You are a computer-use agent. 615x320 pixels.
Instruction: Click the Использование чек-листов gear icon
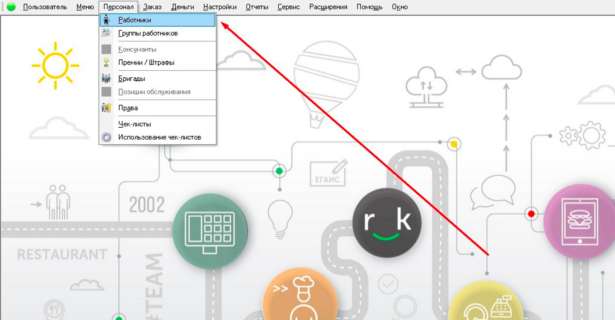106,137
